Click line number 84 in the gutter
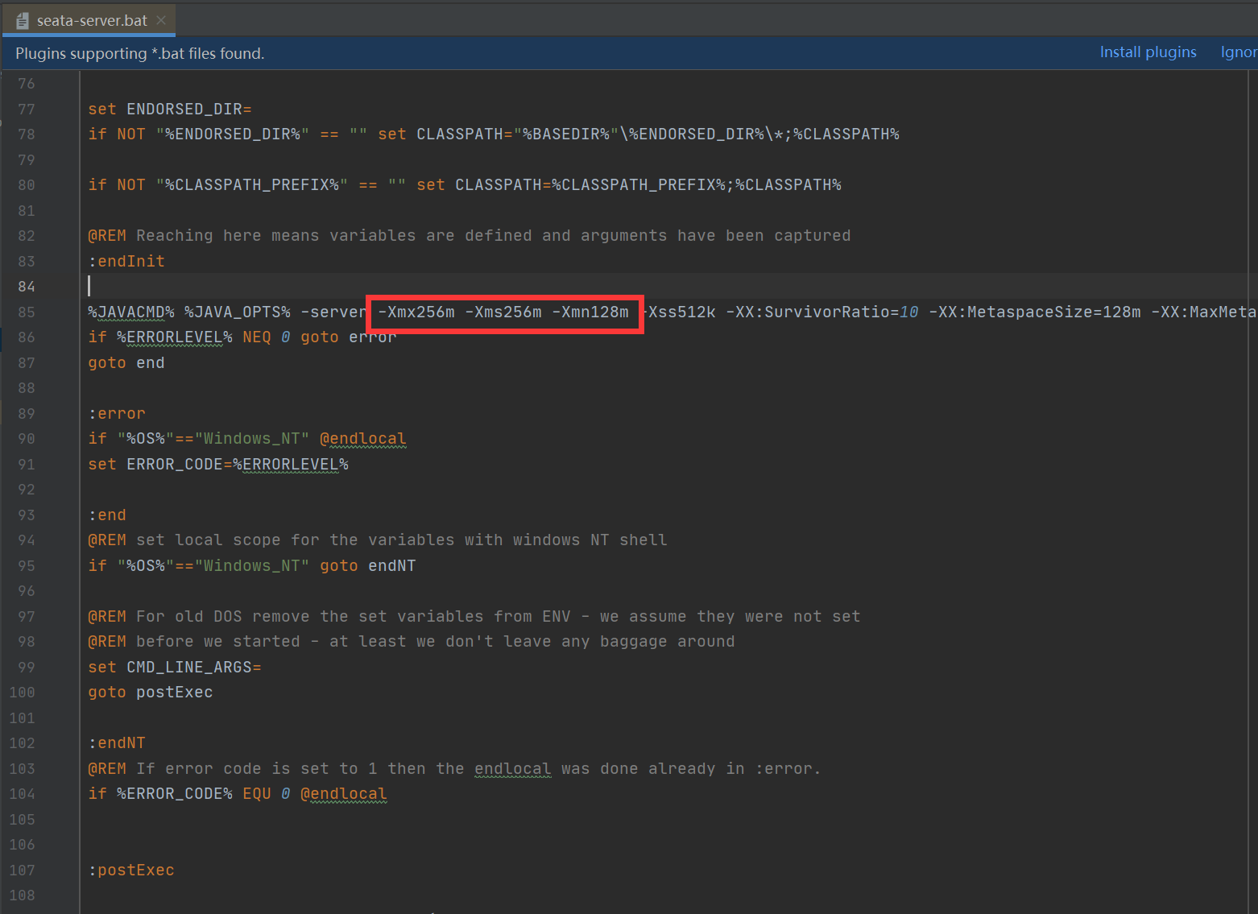 pos(27,287)
